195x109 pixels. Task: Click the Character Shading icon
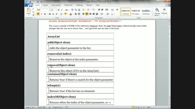point(76,14)
